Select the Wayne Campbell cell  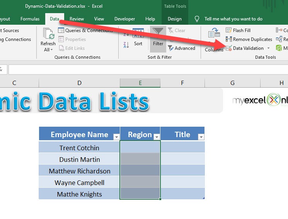pos(79,182)
